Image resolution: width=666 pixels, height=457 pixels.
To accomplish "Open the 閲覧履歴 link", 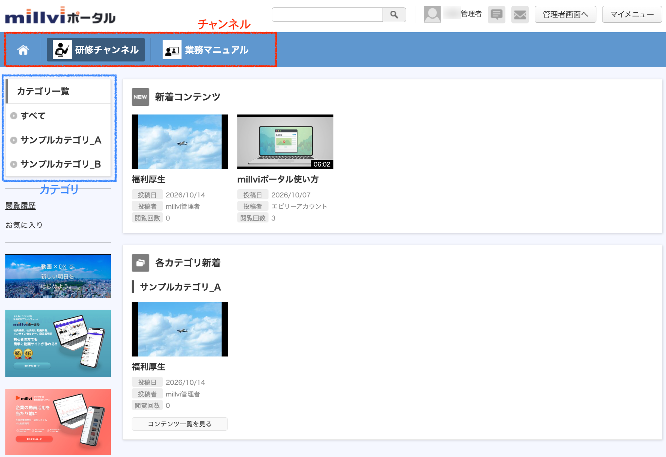I will point(21,206).
